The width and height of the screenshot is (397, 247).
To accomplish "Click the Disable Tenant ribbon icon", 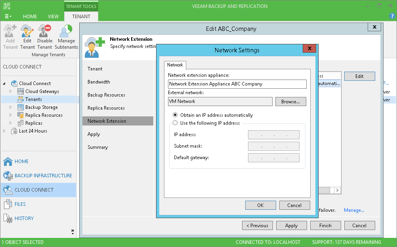I will click(x=44, y=31).
